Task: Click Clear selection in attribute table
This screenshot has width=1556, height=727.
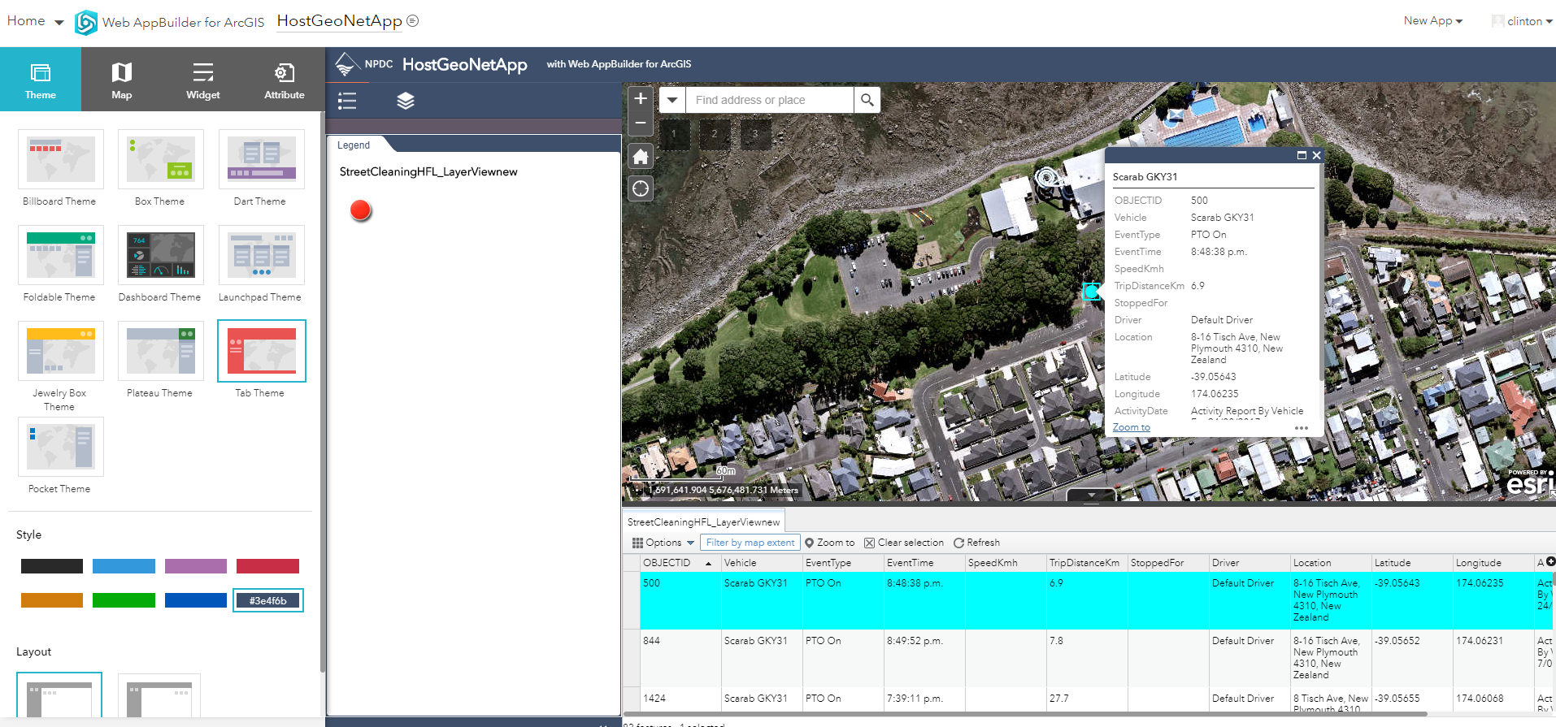Action: [x=904, y=543]
